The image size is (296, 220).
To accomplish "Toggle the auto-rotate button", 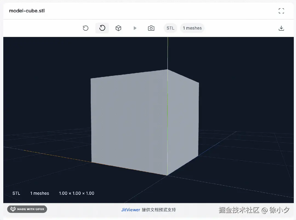I will pos(102,28).
